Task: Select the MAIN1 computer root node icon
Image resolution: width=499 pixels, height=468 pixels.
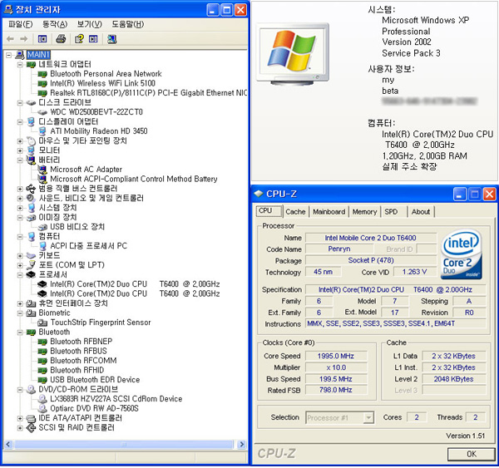Action: click(x=20, y=55)
